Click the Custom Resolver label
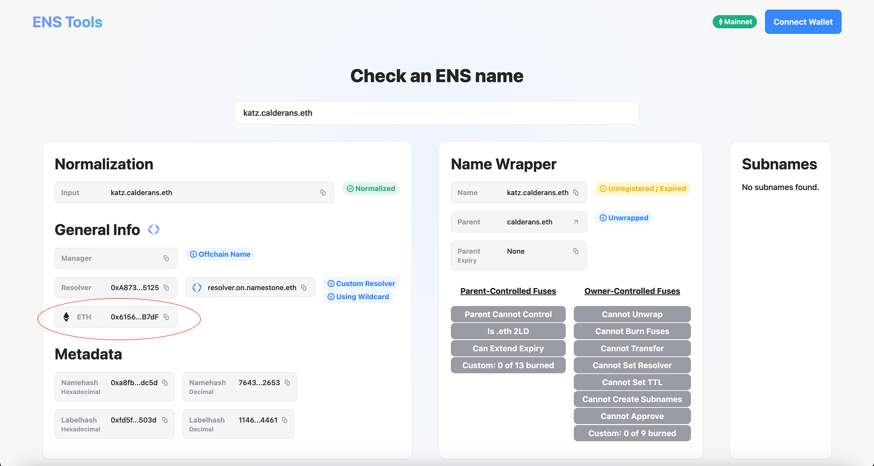The height and width of the screenshot is (466, 874). pyautogui.click(x=366, y=284)
